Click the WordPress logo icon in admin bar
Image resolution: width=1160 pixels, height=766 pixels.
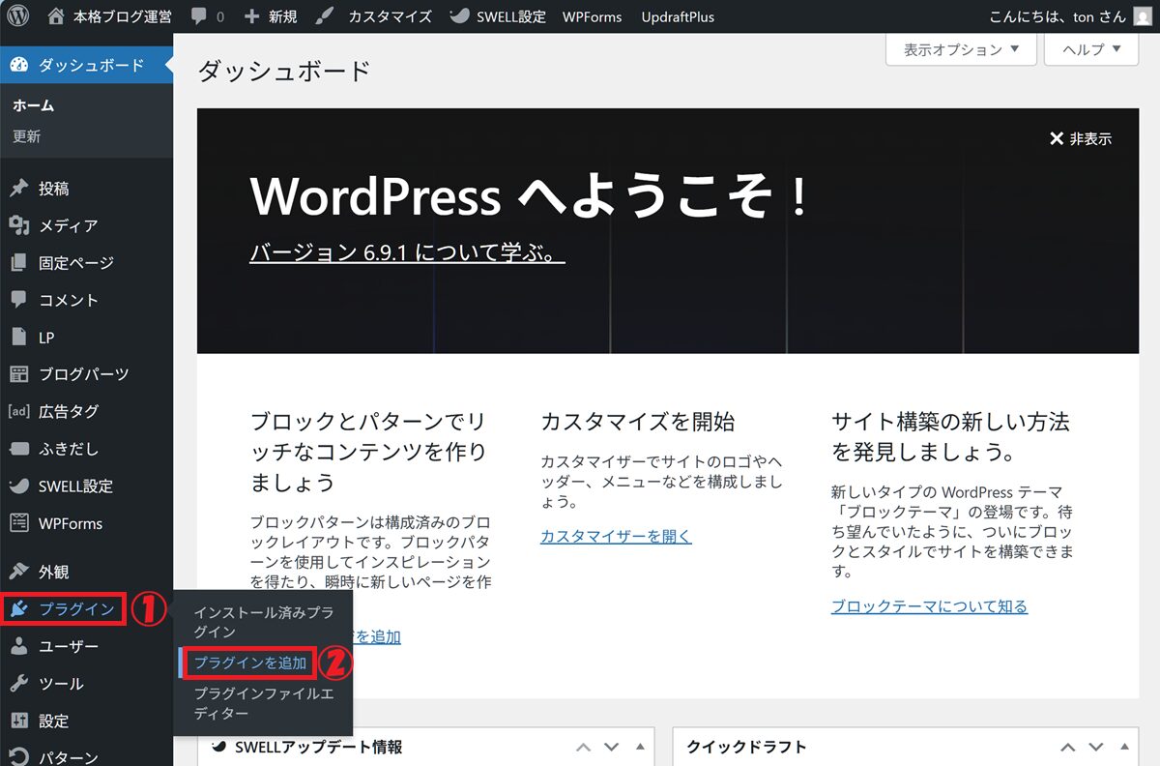(19, 16)
